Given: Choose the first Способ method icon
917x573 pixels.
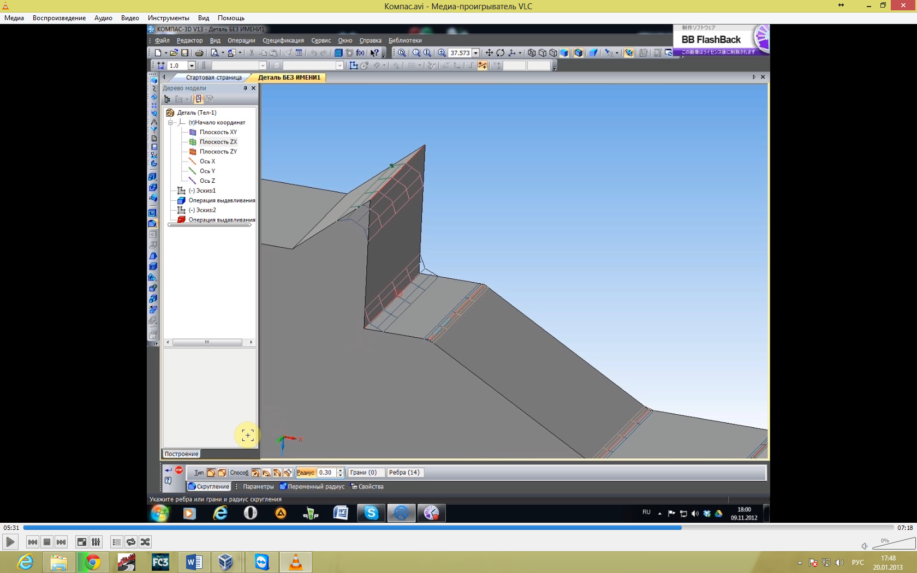Looking at the screenshot, I should pyautogui.click(x=255, y=473).
